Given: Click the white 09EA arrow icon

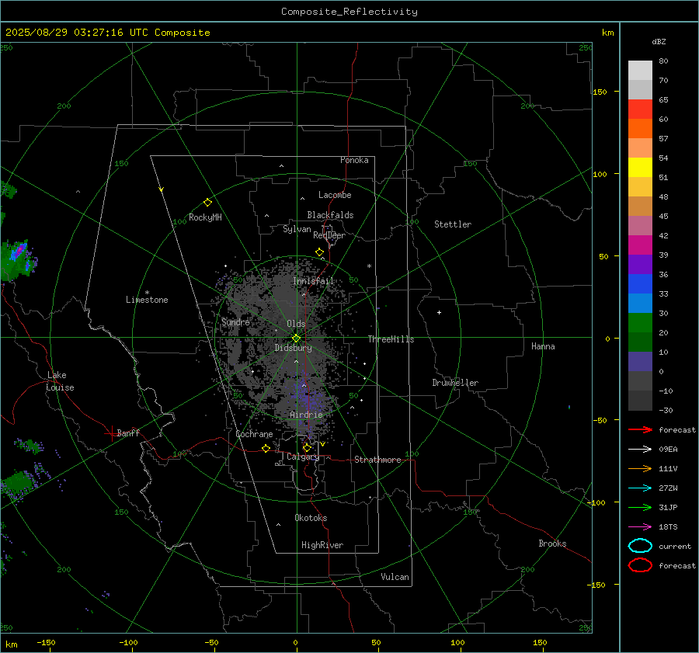Looking at the screenshot, I should click(640, 450).
